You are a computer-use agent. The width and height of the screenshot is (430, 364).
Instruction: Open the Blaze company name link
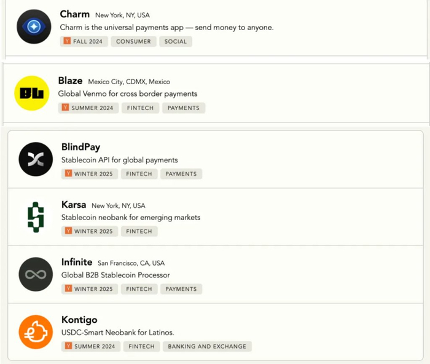pyautogui.click(x=70, y=81)
